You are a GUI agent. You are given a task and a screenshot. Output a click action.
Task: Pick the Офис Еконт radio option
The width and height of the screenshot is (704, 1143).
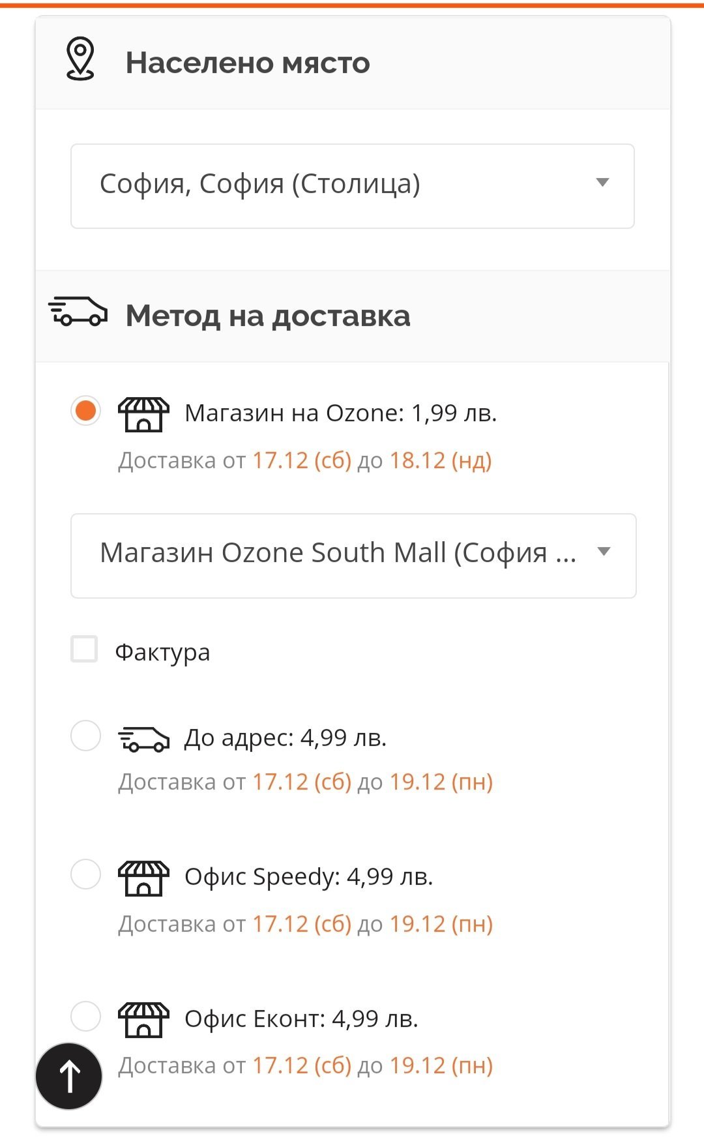click(85, 1016)
